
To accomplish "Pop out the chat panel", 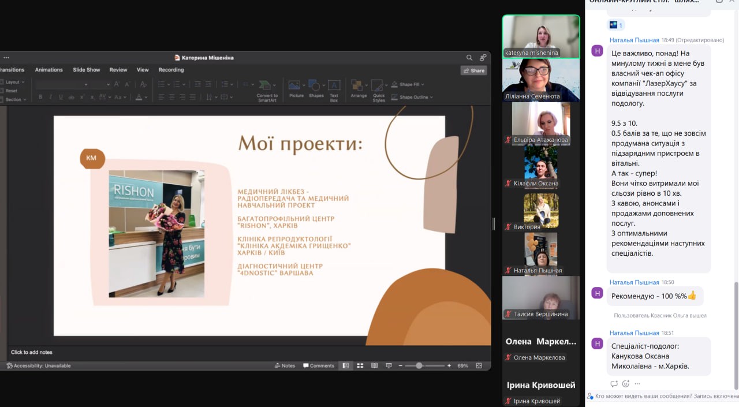I will tap(719, 2).
